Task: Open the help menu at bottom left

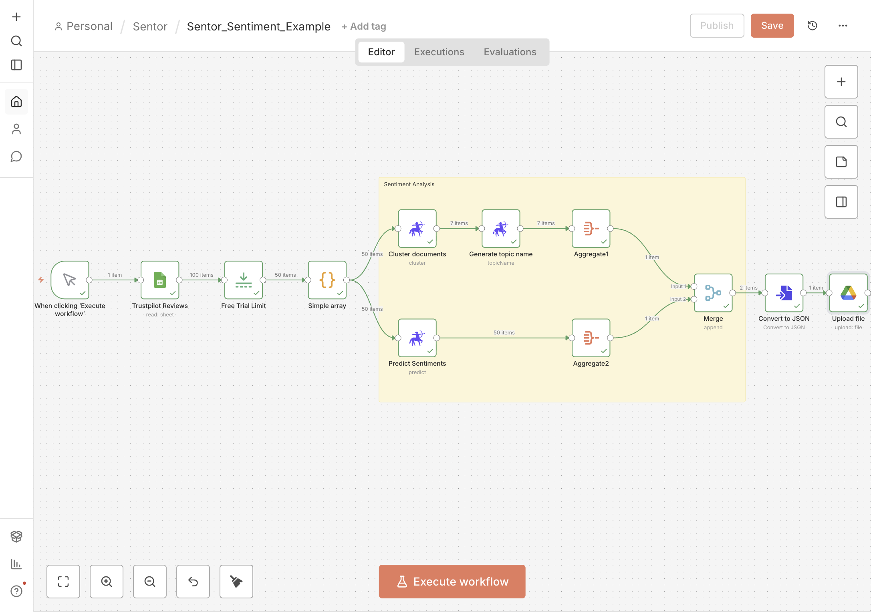Action: pos(16,591)
